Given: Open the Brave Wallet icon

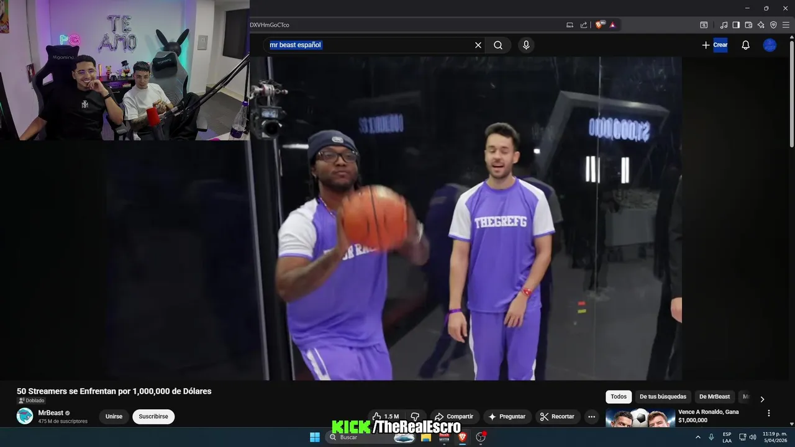Looking at the screenshot, I should [748, 25].
